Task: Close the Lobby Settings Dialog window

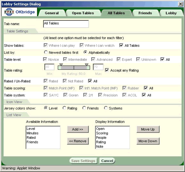Action: [x=180, y=4]
